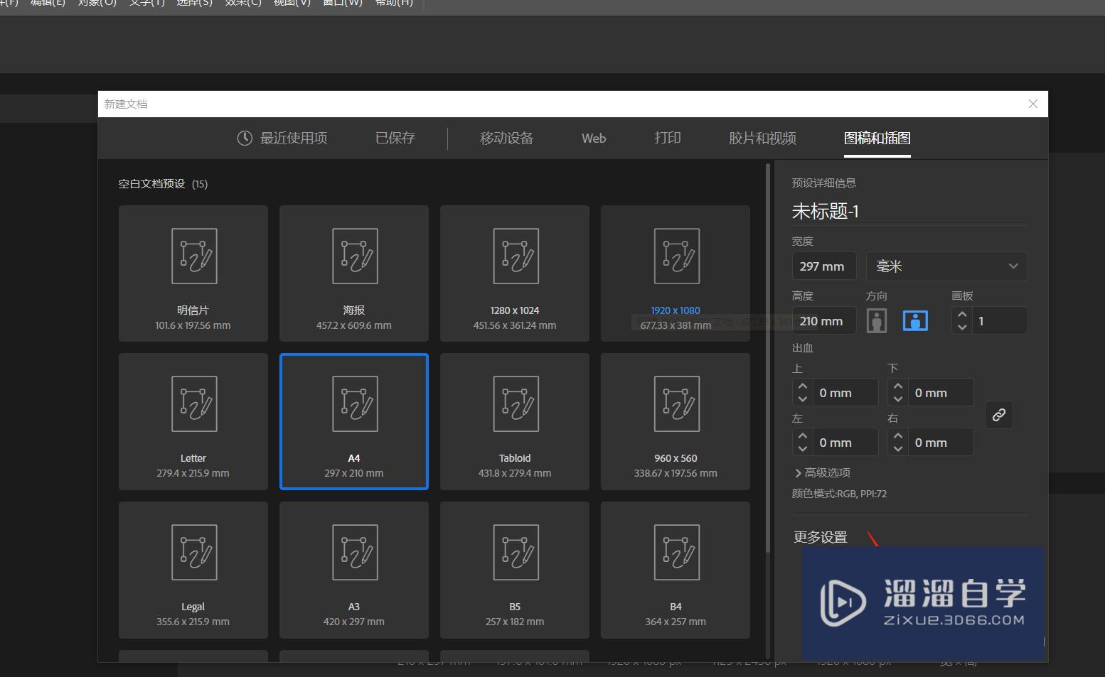Open the 帮助(H) menu
1105x677 pixels.
pyautogui.click(x=394, y=4)
